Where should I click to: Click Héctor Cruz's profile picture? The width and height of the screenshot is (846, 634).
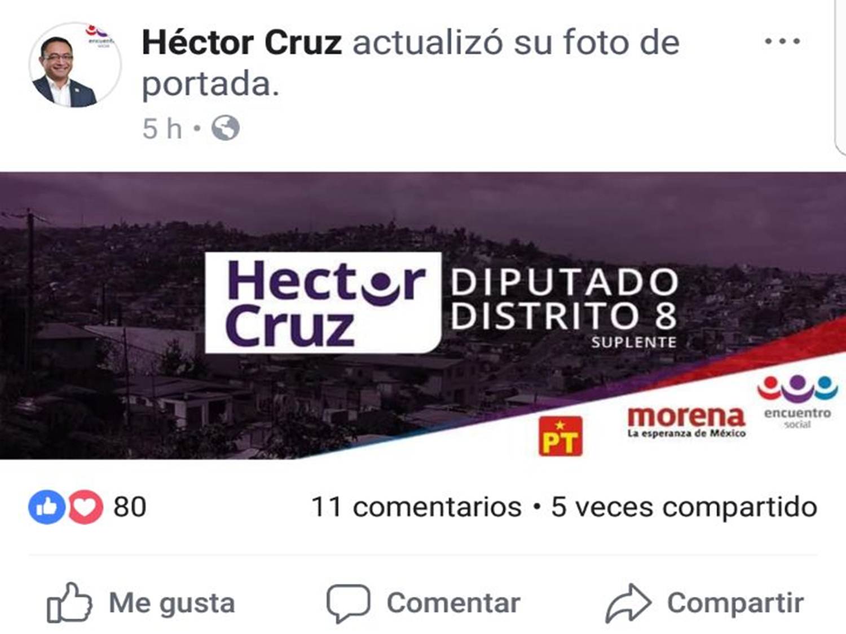pyautogui.click(x=74, y=65)
